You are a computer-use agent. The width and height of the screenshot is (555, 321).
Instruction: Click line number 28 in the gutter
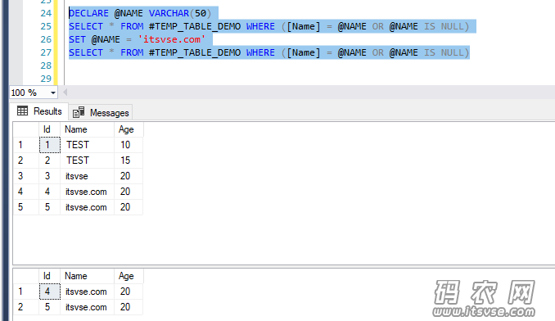[46, 66]
